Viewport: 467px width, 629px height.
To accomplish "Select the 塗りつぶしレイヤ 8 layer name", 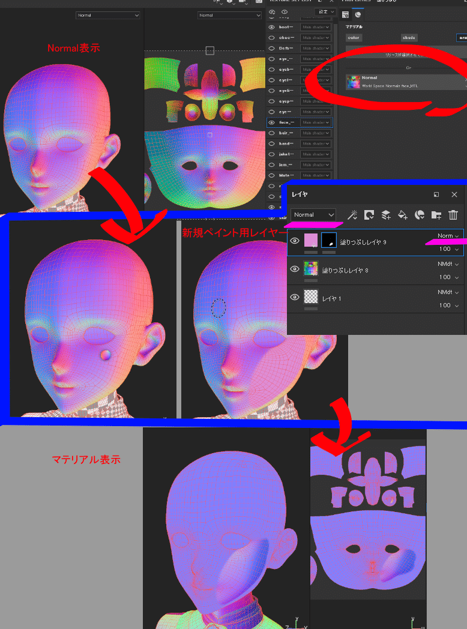I will coord(345,271).
